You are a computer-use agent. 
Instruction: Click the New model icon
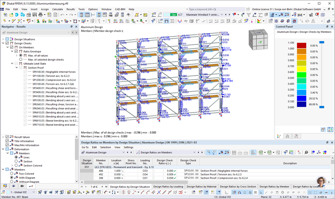pyautogui.click(x=4, y=15)
